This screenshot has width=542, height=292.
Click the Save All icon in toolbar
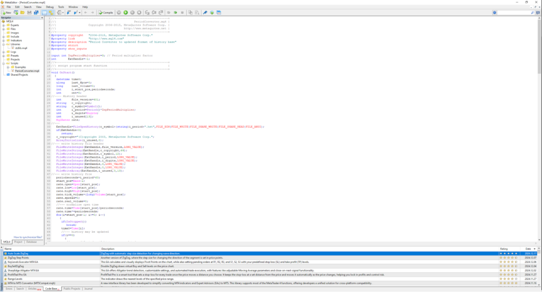tap(35, 13)
